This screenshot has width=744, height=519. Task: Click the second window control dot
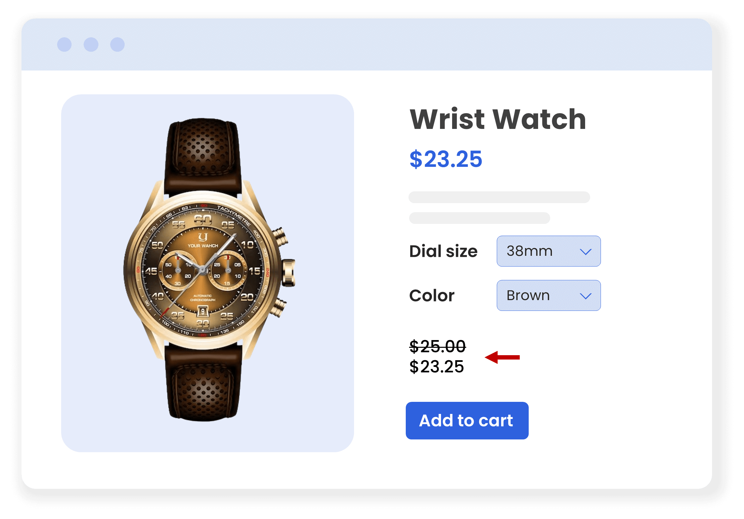[91, 44]
